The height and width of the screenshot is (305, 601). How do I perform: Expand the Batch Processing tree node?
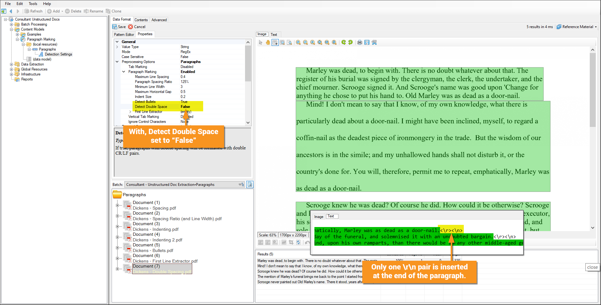tap(12, 24)
